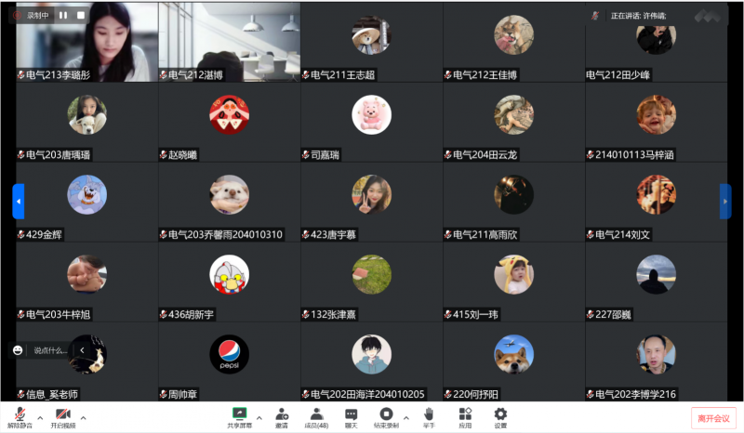Screen dimensions: 744x433
Task: Open 设置 settings gear
Action: 500,417
